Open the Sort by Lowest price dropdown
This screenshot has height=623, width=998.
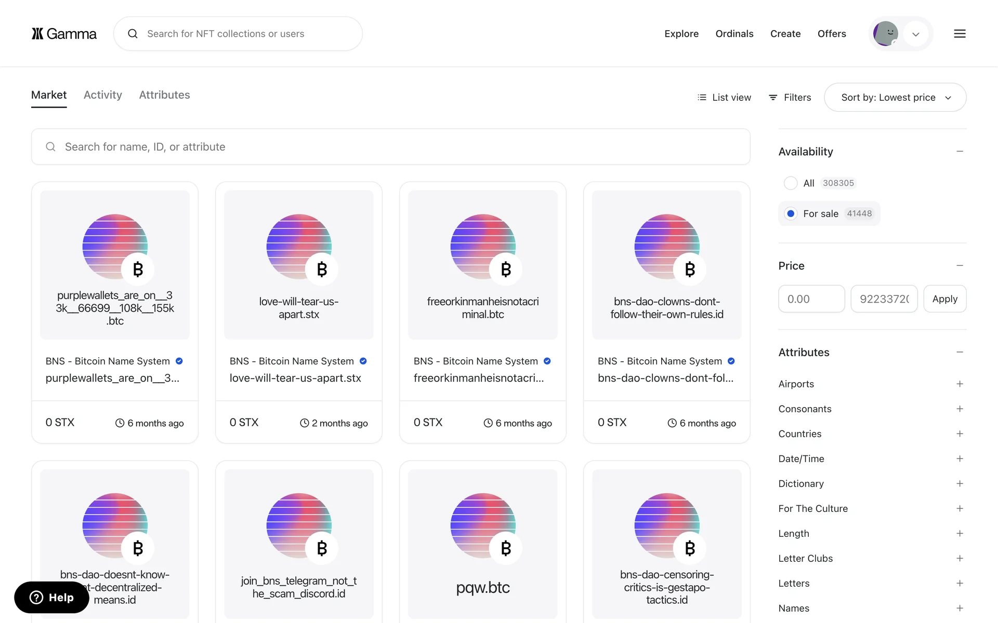pos(895,98)
